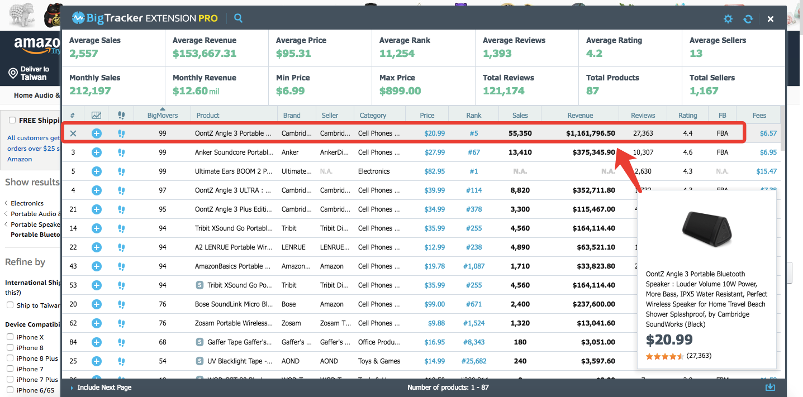Image resolution: width=803 pixels, height=397 pixels.
Task: Open the $15.47 fees link
Action: (766, 171)
